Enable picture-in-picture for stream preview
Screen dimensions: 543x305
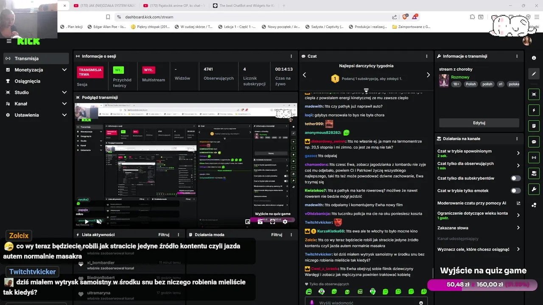click(248, 222)
